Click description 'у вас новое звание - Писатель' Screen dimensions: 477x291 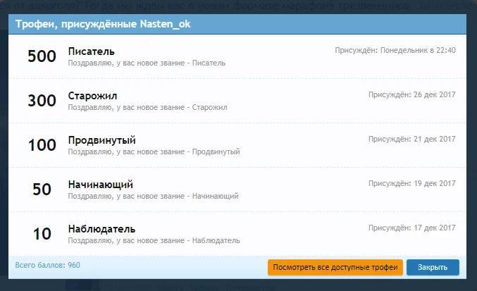[x=171, y=63]
